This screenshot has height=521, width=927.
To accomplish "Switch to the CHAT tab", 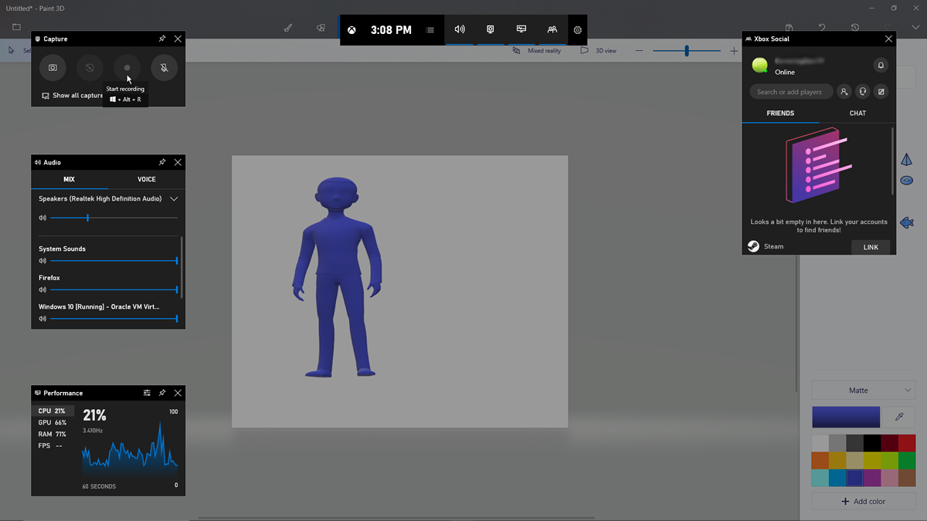I will pyautogui.click(x=857, y=113).
